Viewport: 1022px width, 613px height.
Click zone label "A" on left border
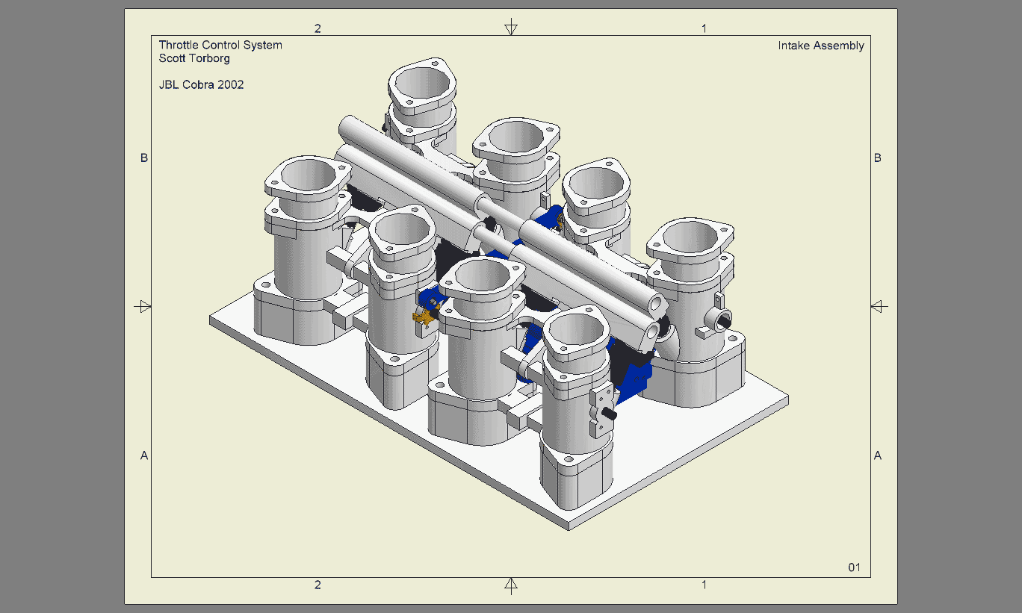pos(144,455)
